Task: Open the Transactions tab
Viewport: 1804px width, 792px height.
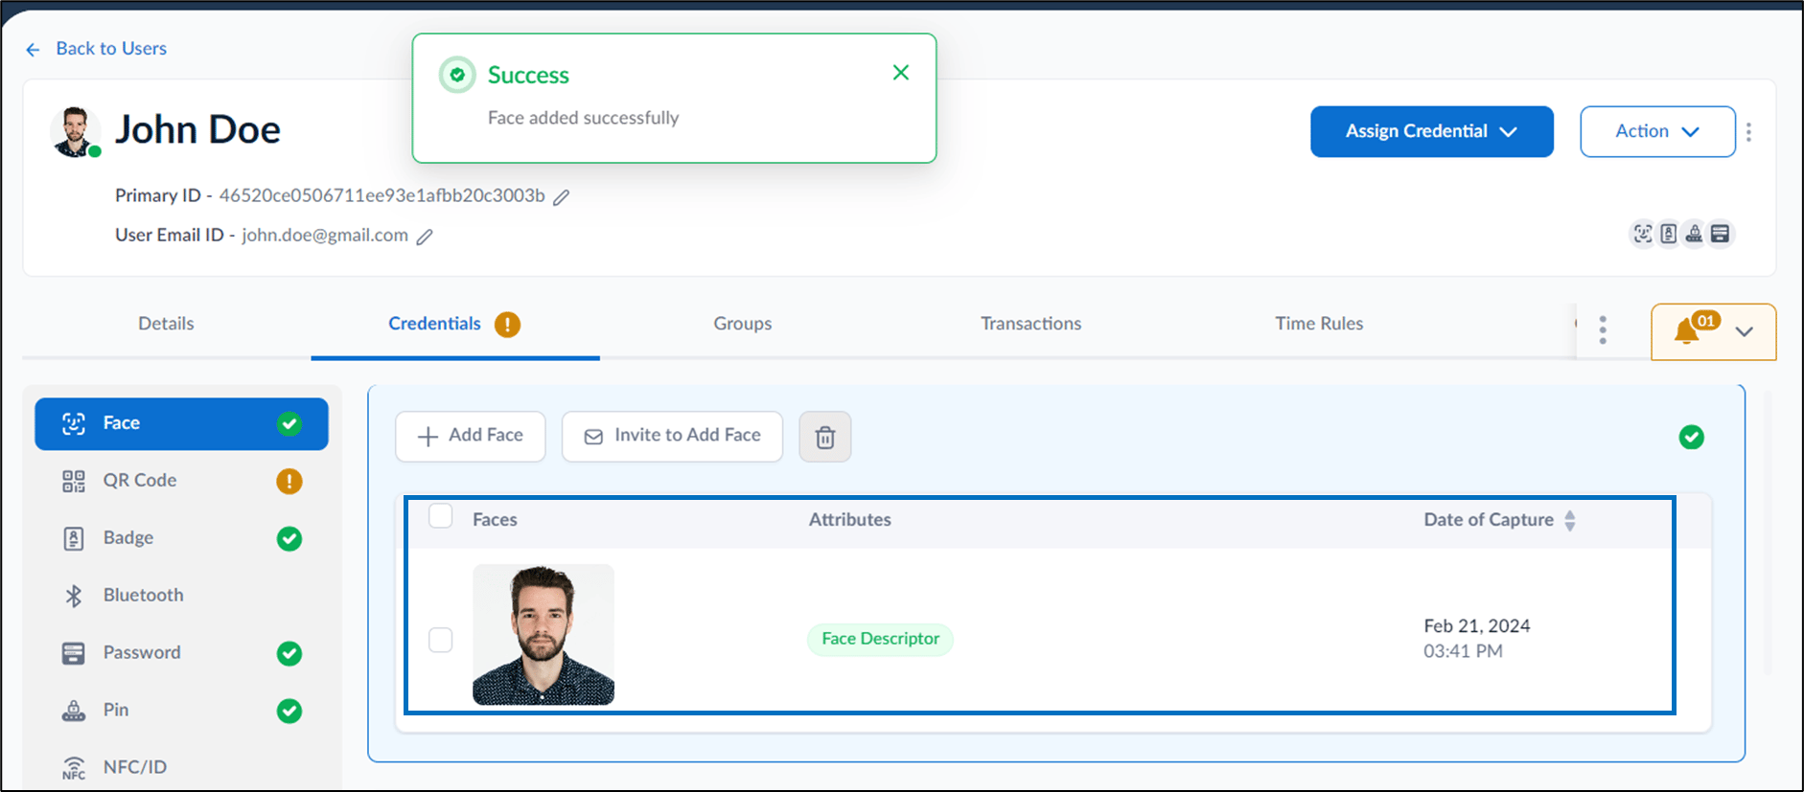Action: [1031, 324]
